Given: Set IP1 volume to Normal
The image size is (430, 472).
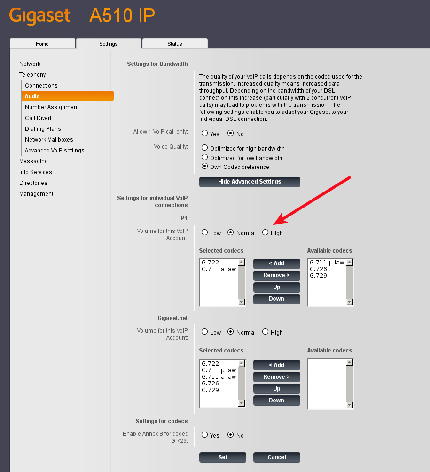Looking at the screenshot, I should 230,232.
